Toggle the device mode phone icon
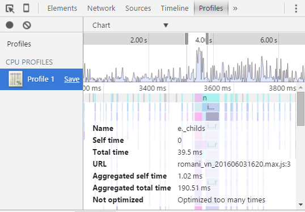 (x=26, y=8)
